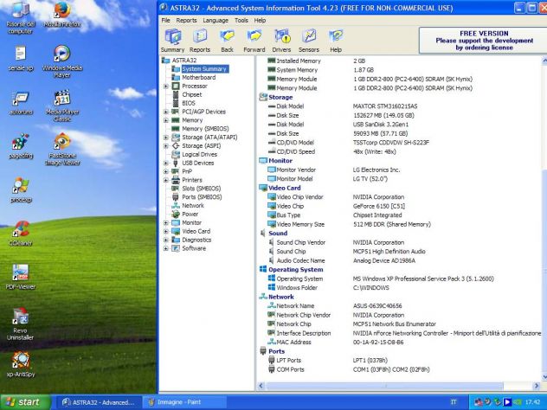Open FastStone Image Viewer desktop icon
547x410 pixels.
tap(62, 150)
